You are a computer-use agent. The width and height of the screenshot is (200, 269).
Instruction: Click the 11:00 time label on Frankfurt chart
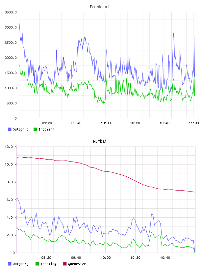click(x=194, y=123)
